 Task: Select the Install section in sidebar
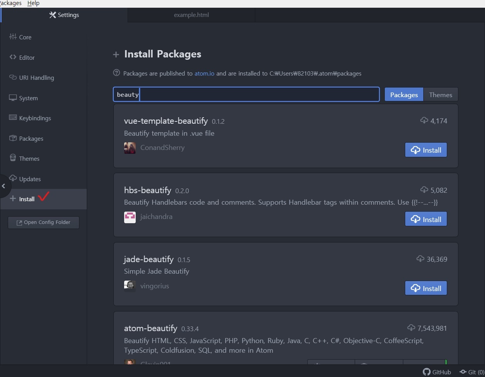tap(43, 199)
